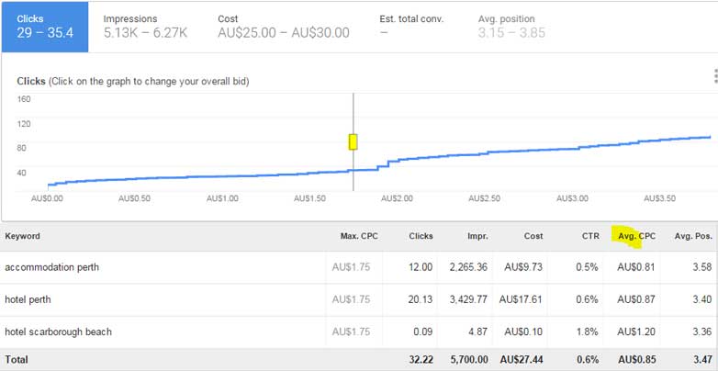Click Avg. Pos. value 3.58
The image size is (718, 371).
click(x=702, y=267)
